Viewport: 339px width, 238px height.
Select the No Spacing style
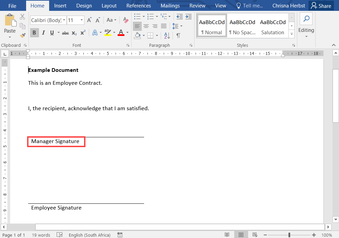242,26
